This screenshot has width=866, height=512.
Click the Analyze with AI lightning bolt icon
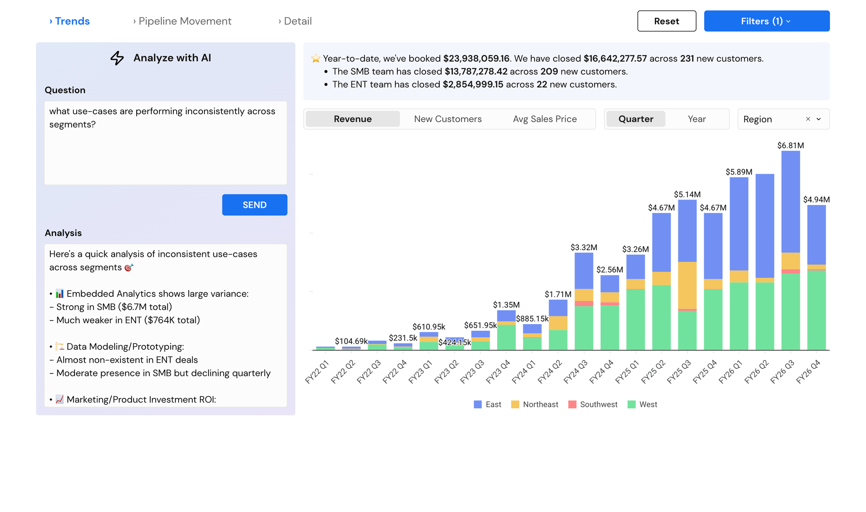pos(117,58)
